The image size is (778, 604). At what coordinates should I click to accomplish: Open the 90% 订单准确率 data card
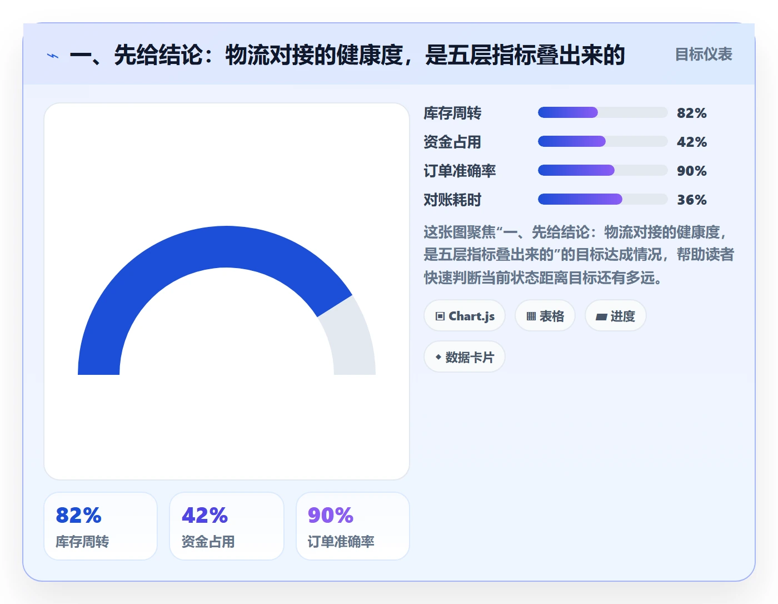[x=353, y=526]
